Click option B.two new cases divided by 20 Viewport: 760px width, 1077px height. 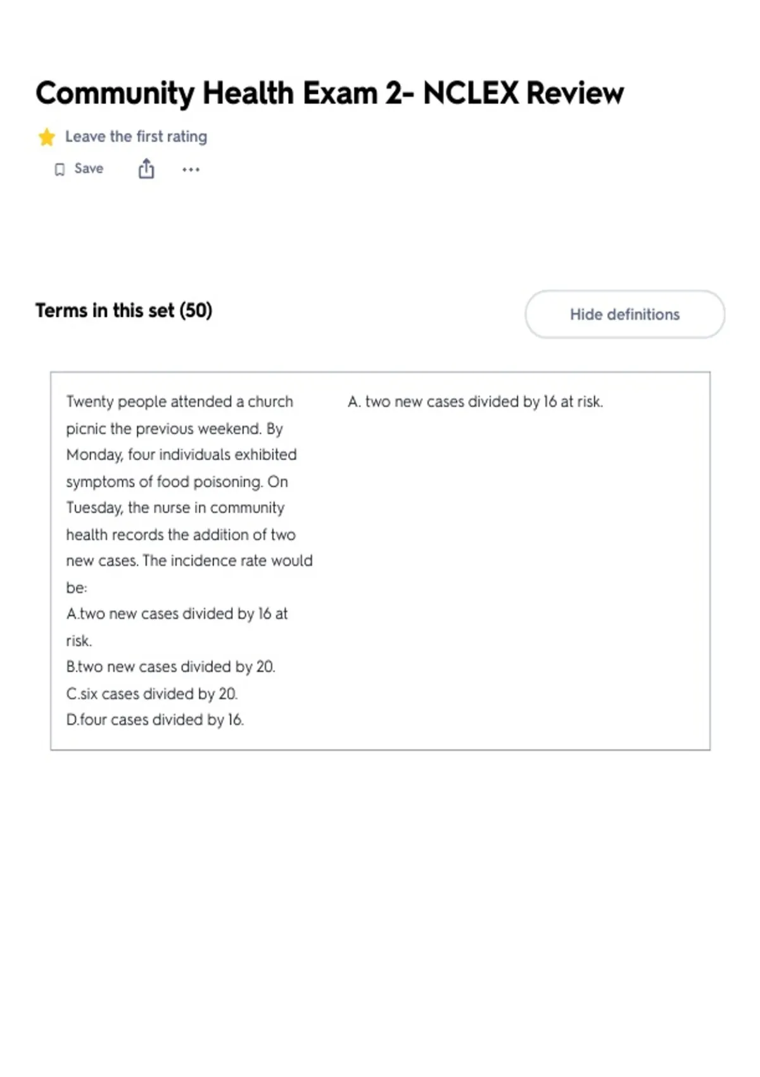171,667
